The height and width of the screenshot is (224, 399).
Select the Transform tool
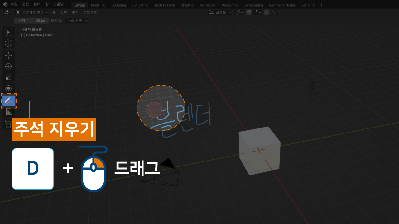coord(8,88)
